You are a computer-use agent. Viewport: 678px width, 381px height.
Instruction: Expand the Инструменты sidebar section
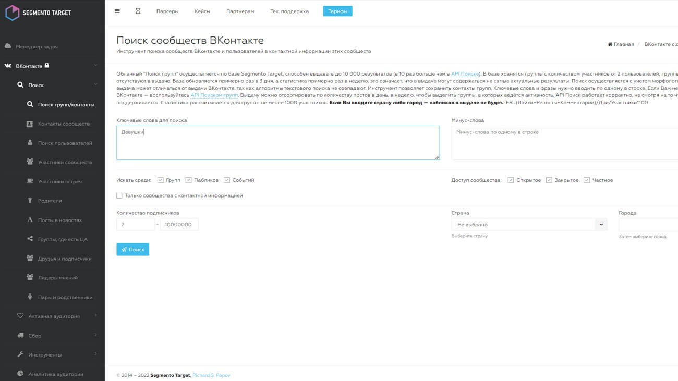pos(45,355)
